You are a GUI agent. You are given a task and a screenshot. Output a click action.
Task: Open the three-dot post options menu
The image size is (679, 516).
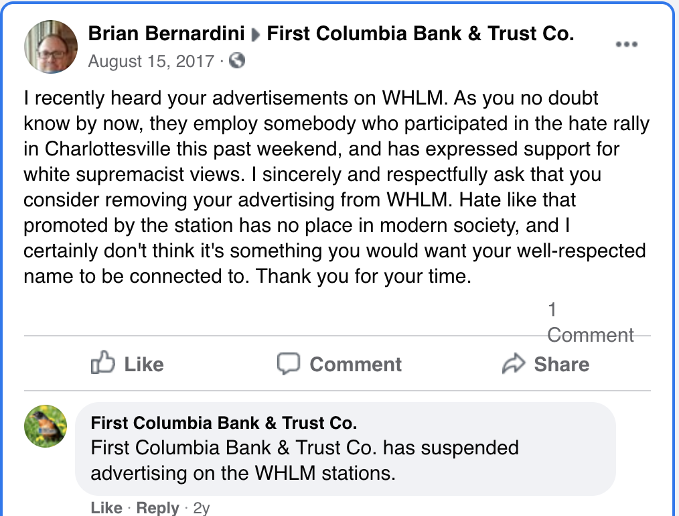coord(626,44)
